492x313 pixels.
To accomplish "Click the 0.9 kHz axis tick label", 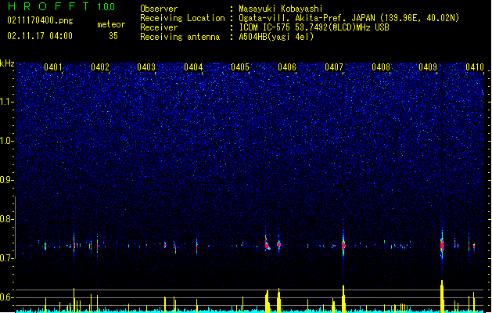I will [7, 180].
